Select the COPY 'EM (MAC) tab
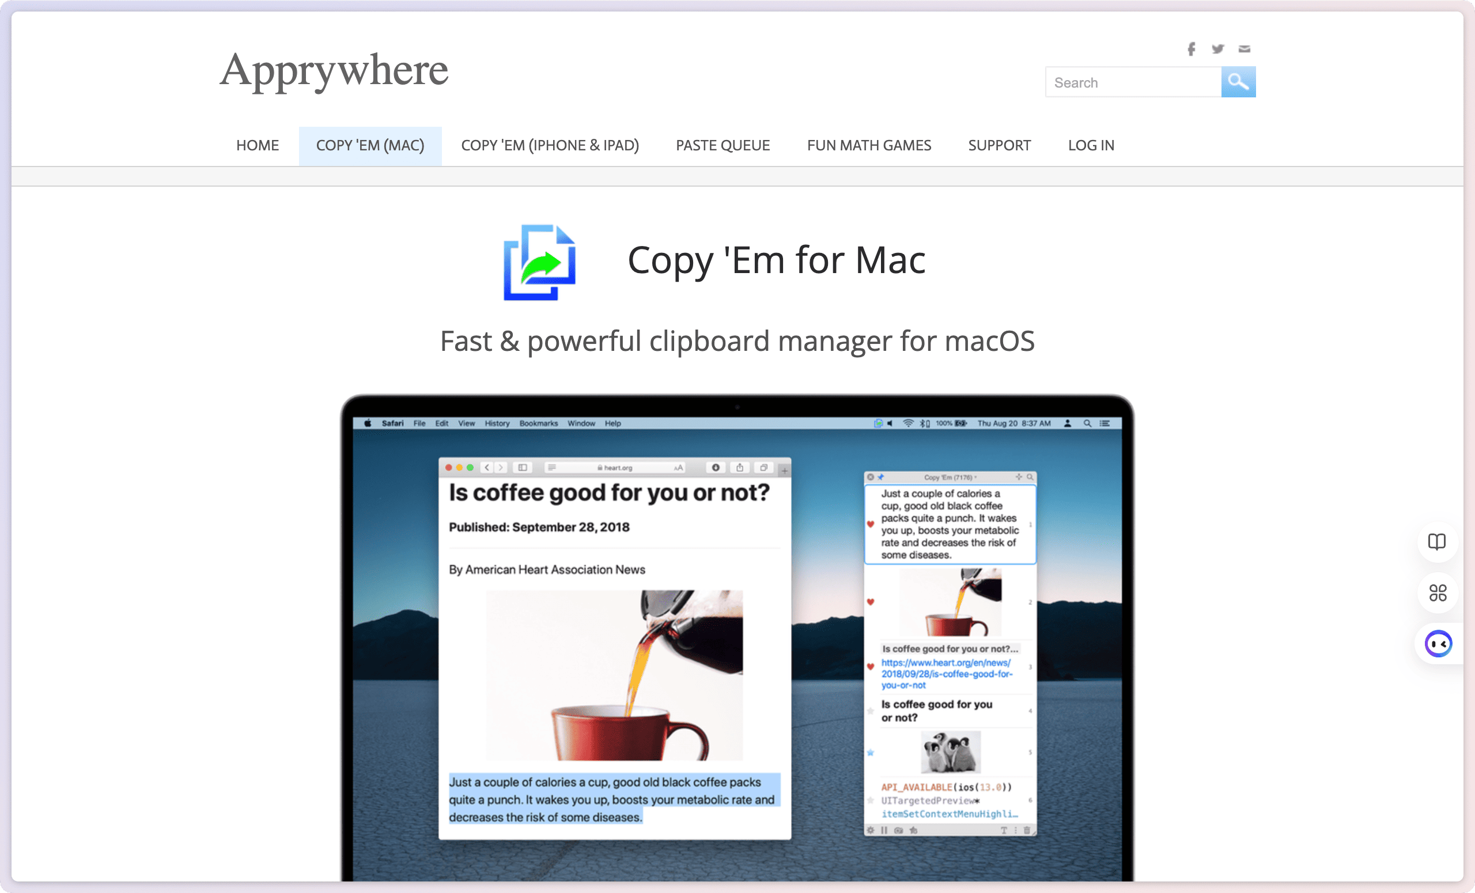This screenshot has width=1475, height=893. click(370, 144)
